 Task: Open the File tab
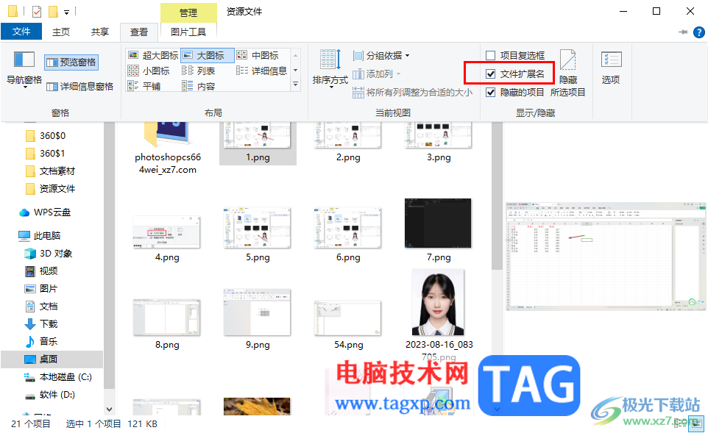tap(21, 32)
